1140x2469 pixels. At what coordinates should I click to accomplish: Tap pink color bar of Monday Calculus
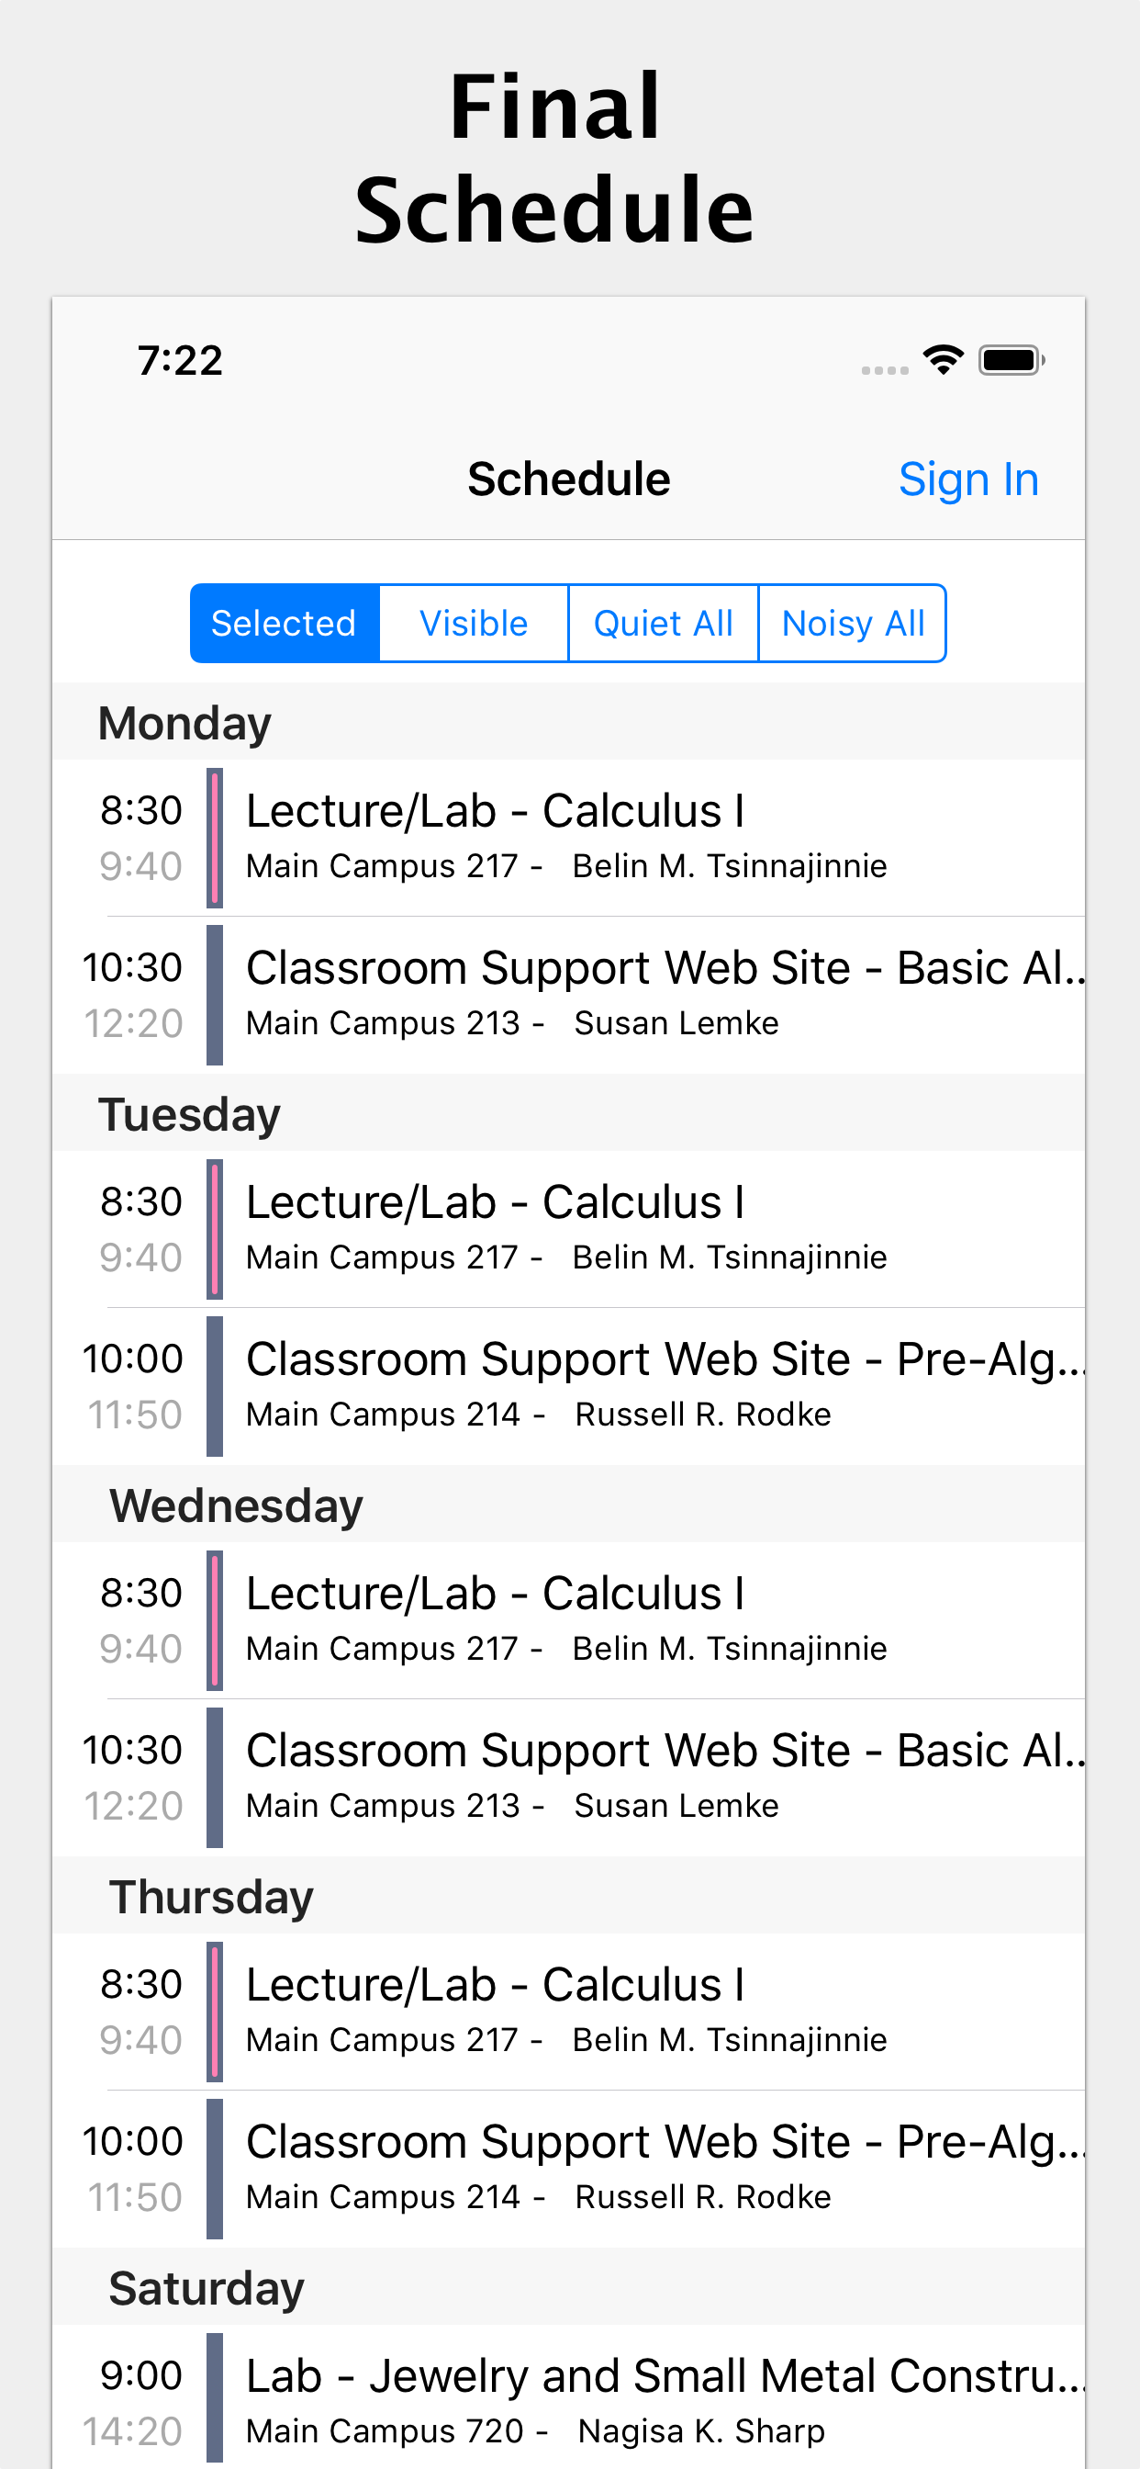215,838
